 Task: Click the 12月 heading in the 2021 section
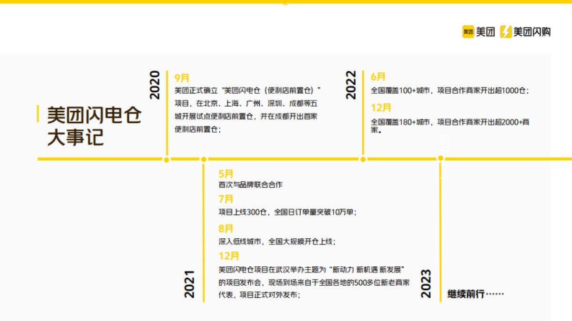(x=229, y=256)
